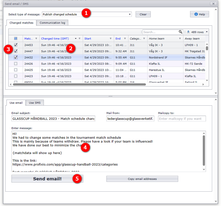221x206 pixels.
Task: Select Nordstrand IF home team cell
Action: pos(165,58)
